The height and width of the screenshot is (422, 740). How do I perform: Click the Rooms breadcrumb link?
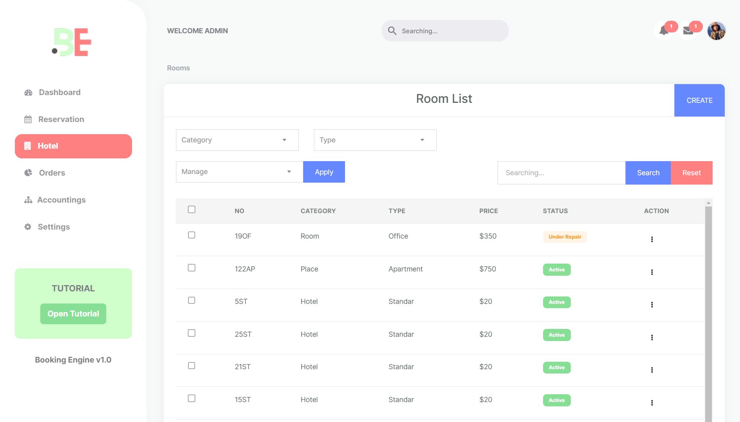178,68
